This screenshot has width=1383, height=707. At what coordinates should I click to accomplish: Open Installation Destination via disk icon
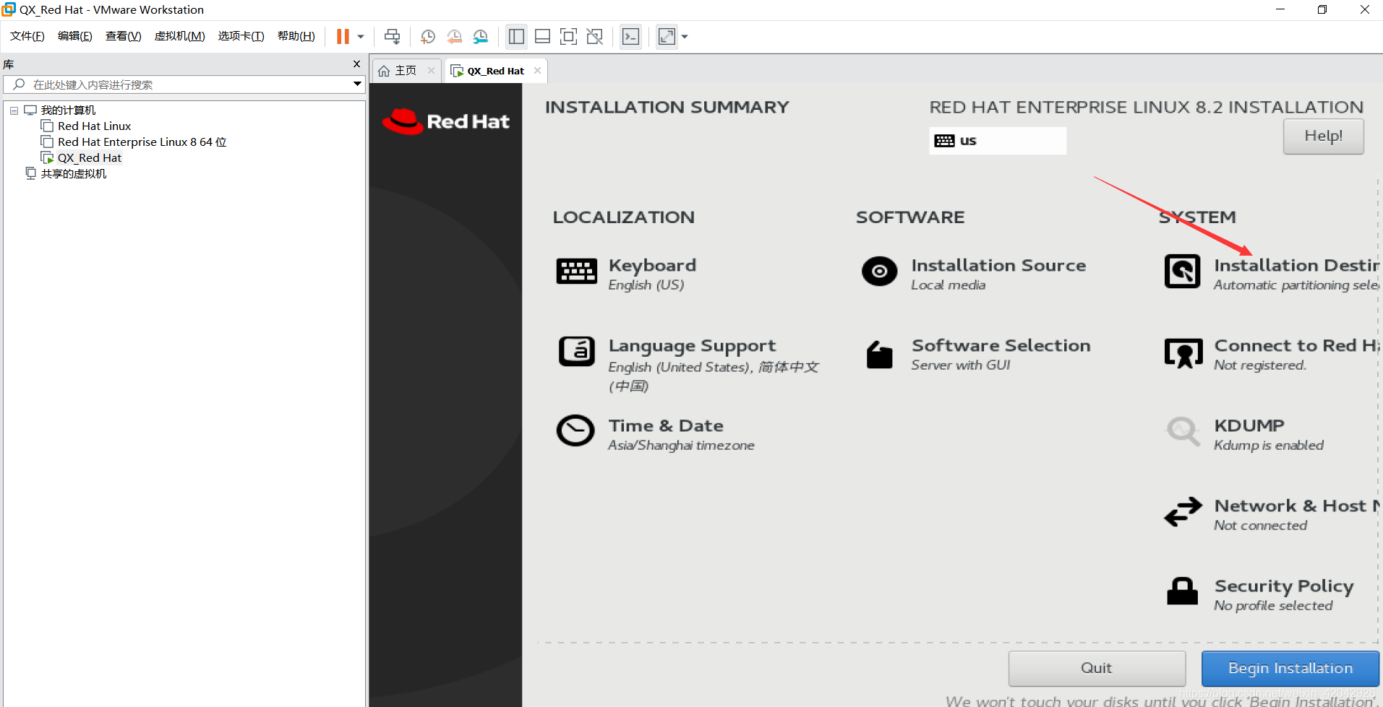tap(1183, 272)
